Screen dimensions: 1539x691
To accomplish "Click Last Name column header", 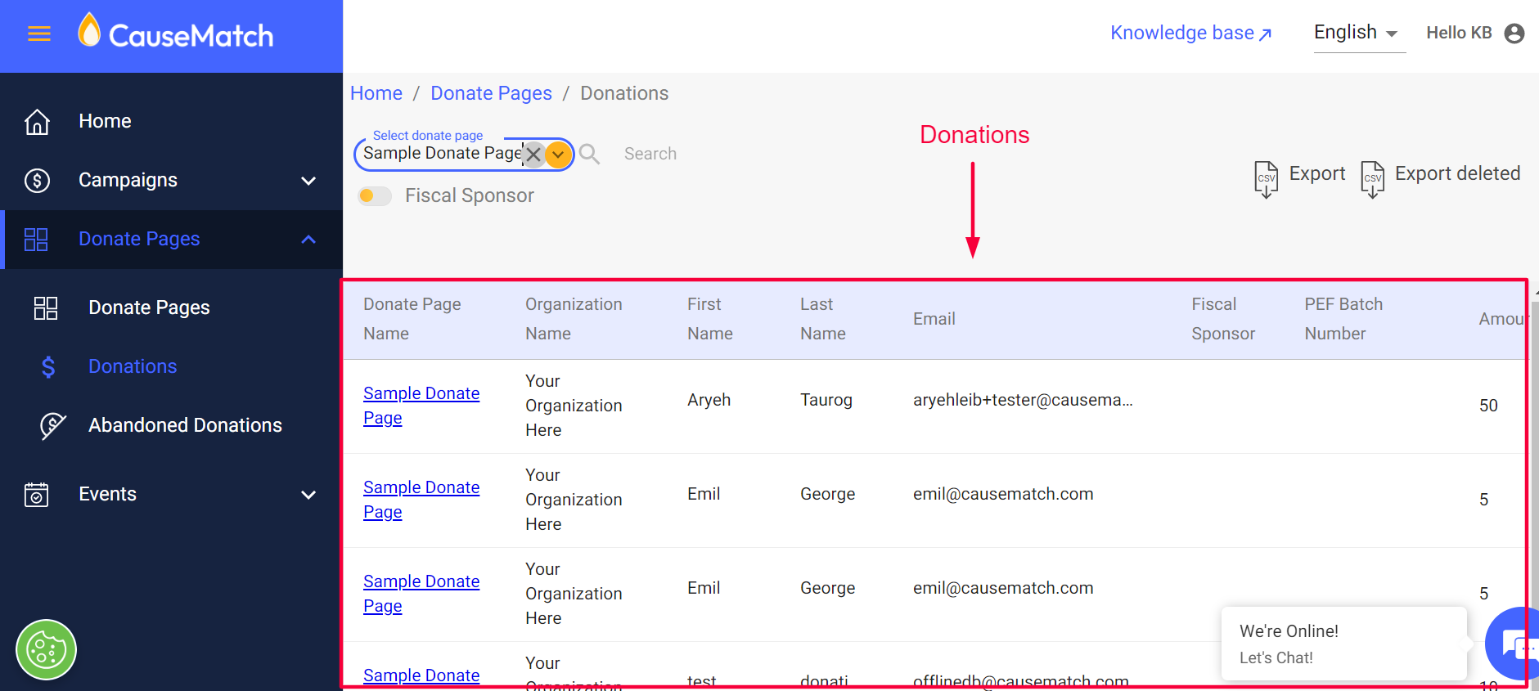I will [x=823, y=319].
